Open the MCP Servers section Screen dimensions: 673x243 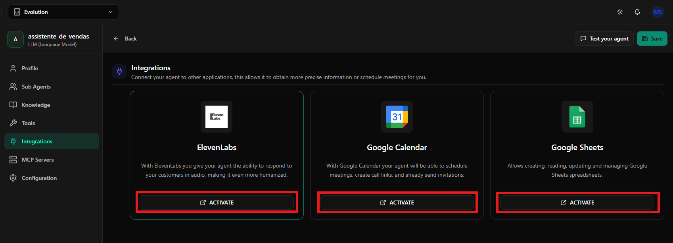[52, 160]
